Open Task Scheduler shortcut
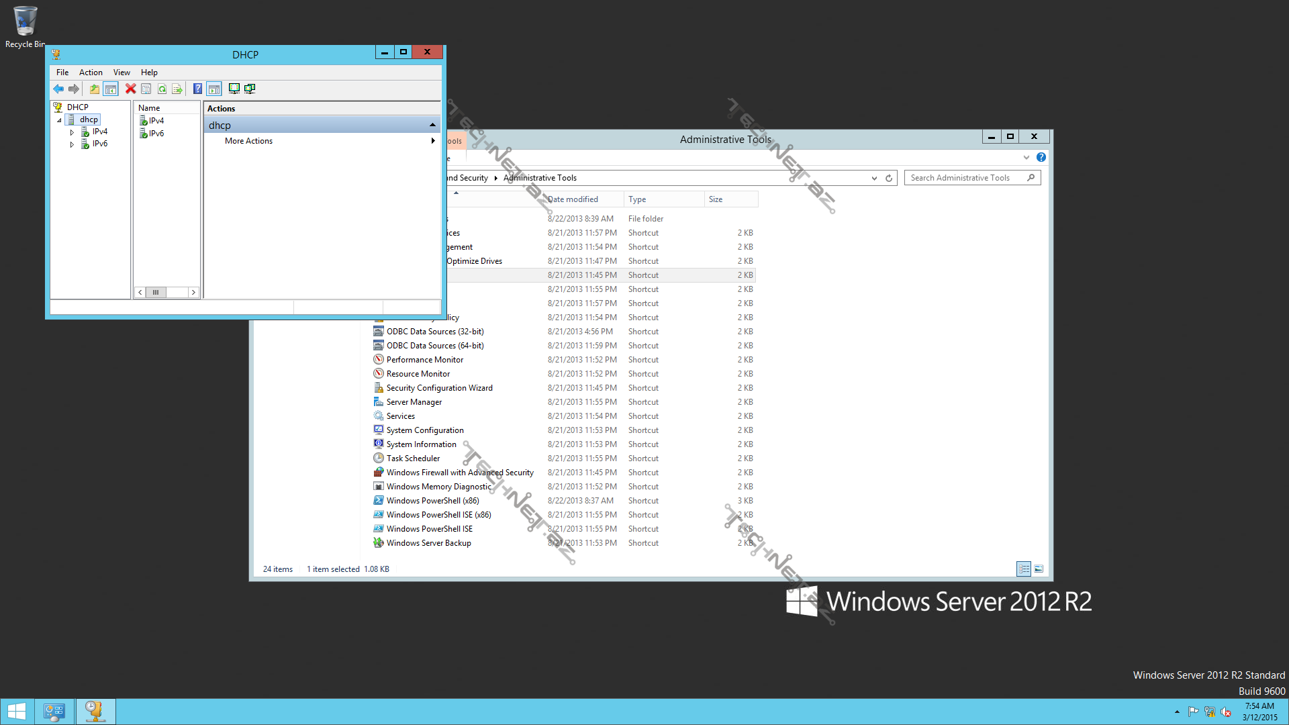 [x=413, y=458]
